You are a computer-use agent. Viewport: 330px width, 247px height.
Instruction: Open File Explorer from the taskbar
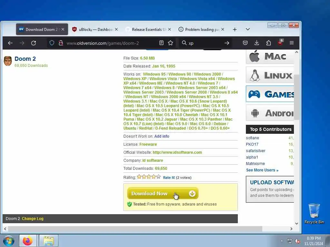[49, 241]
